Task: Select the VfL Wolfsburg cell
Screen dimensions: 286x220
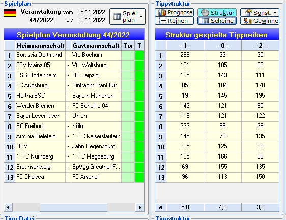Action: click(x=96, y=66)
